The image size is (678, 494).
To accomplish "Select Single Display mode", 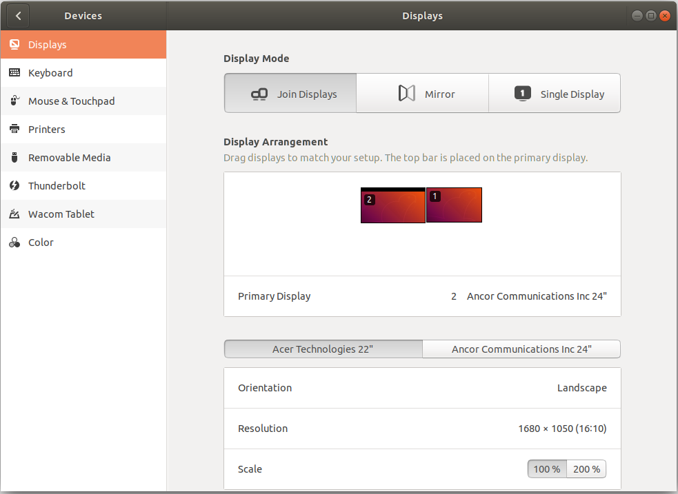I will 555,93.
